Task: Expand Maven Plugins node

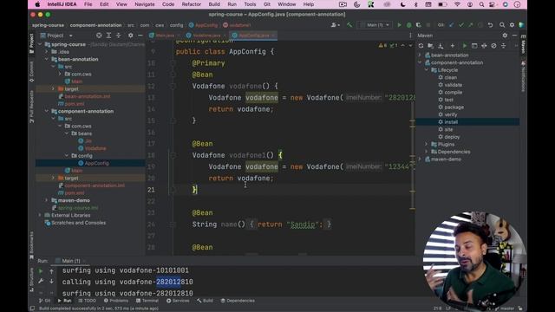Action: (426, 145)
